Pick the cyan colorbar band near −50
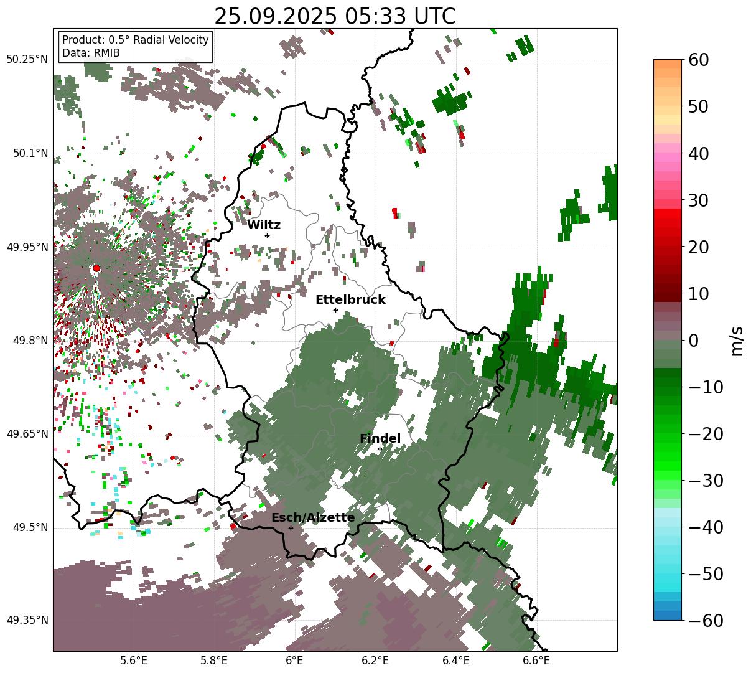Viewport: 751px width, 673px height. [x=668, y=578]
